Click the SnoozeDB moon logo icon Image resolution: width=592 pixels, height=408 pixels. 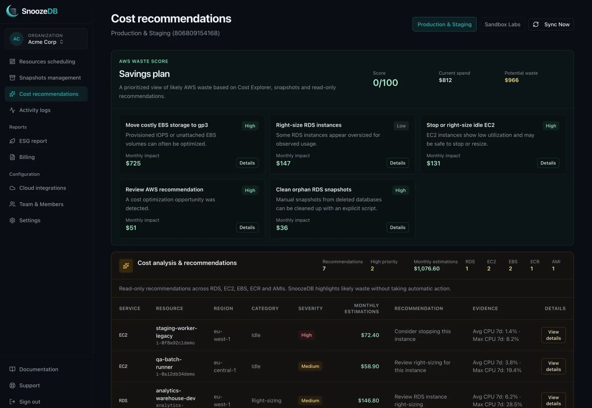click(x=12, y=11)
